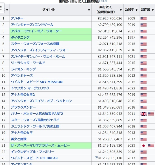
Task: Click the US flag in SKY MISSION row
Action: pos(143,82)
